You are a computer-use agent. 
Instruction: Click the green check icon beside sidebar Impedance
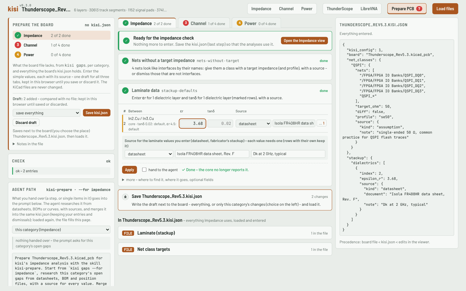18,36
